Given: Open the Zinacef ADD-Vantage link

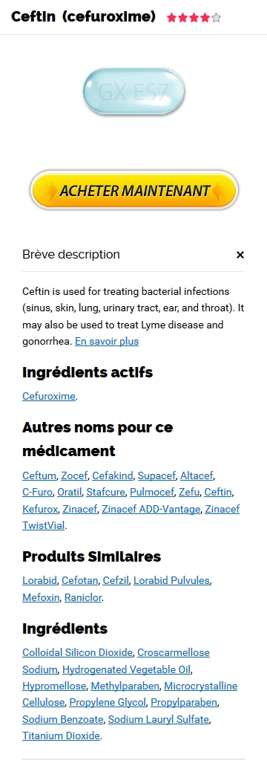Looking at the screenshot, I should pyautogui.click(x=151, y=509).
